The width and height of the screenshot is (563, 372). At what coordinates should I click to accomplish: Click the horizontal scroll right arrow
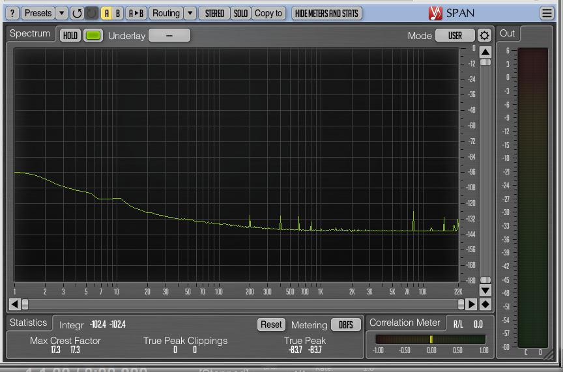(x=471, y=304)
